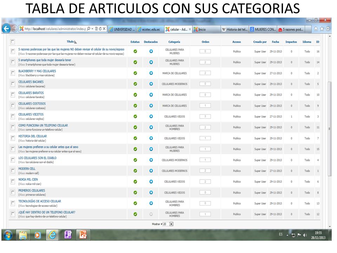Click the search magnifier in the address bar
The image size is (337, 253).
(88, 28)
